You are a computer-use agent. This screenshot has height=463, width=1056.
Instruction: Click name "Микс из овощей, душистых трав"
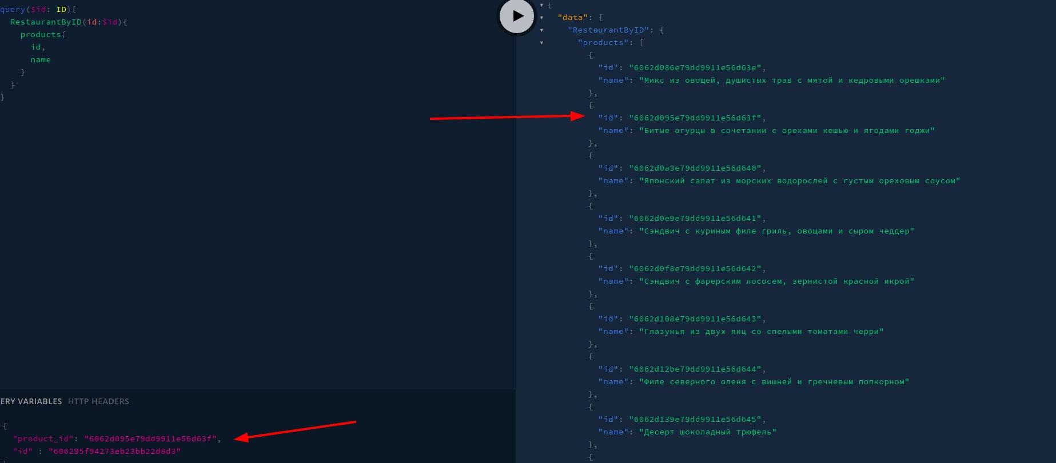pyautogui.click(x=792, y=80)
